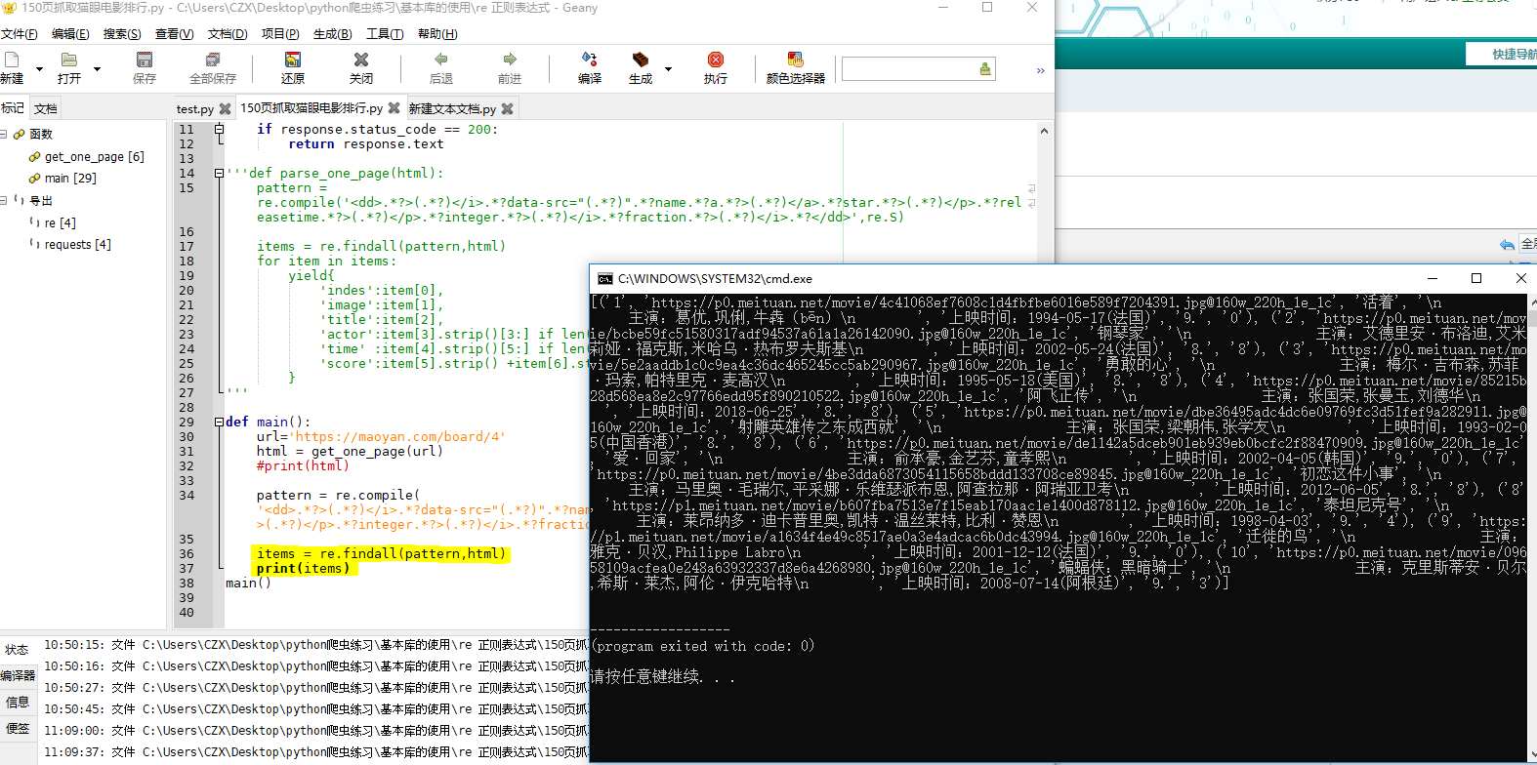Open the 编辑(E) menu
The width and height of the screenshot is (1537, 765).
pyautogui.click(x=70, y=34)
